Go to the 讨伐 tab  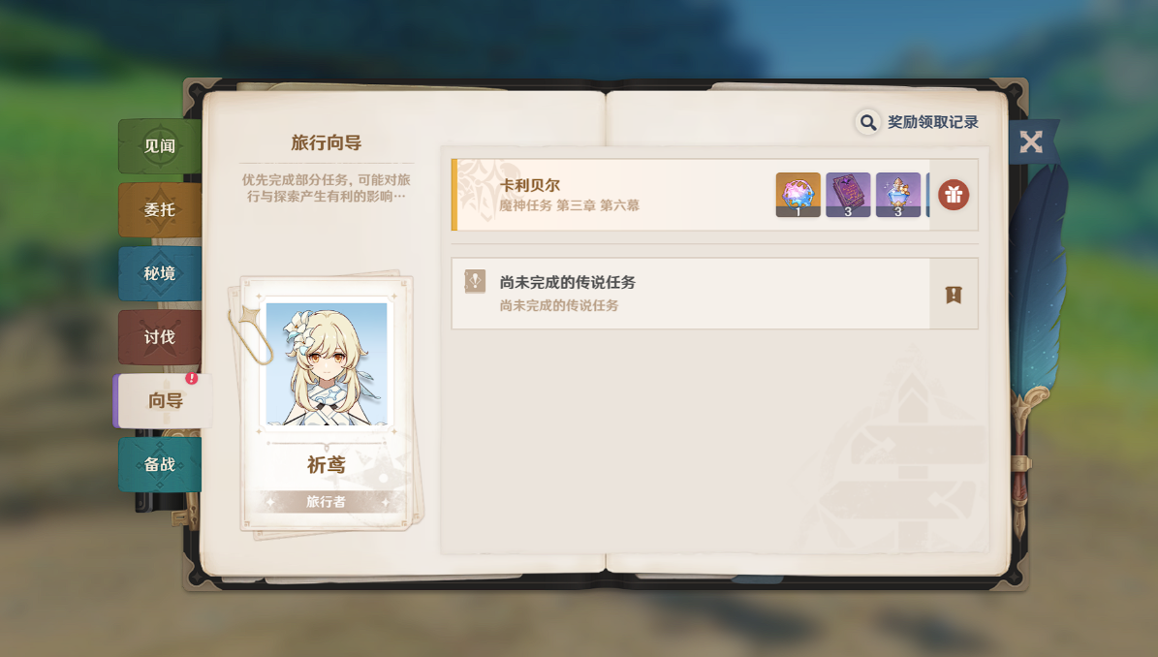[160, 336]
